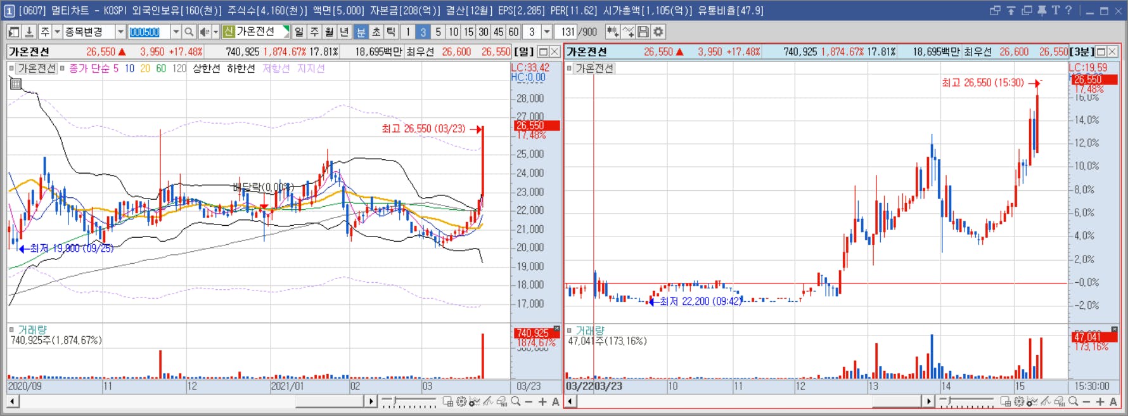Zoom out with right chart minus icon
1128x416 pixels.
[x=1086, y=401]
